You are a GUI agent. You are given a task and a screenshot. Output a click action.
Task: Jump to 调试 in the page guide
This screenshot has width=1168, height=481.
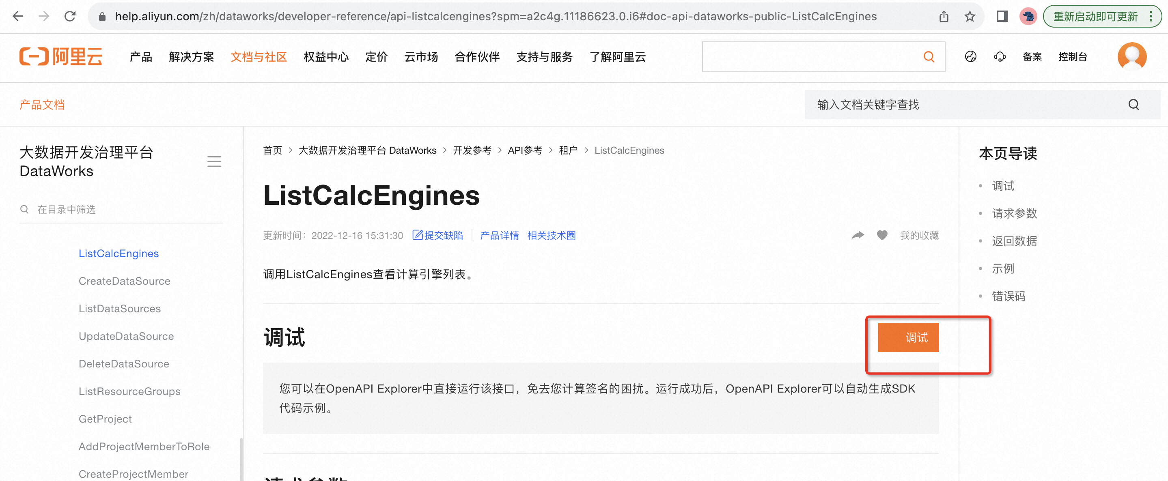click(1003, 186)
